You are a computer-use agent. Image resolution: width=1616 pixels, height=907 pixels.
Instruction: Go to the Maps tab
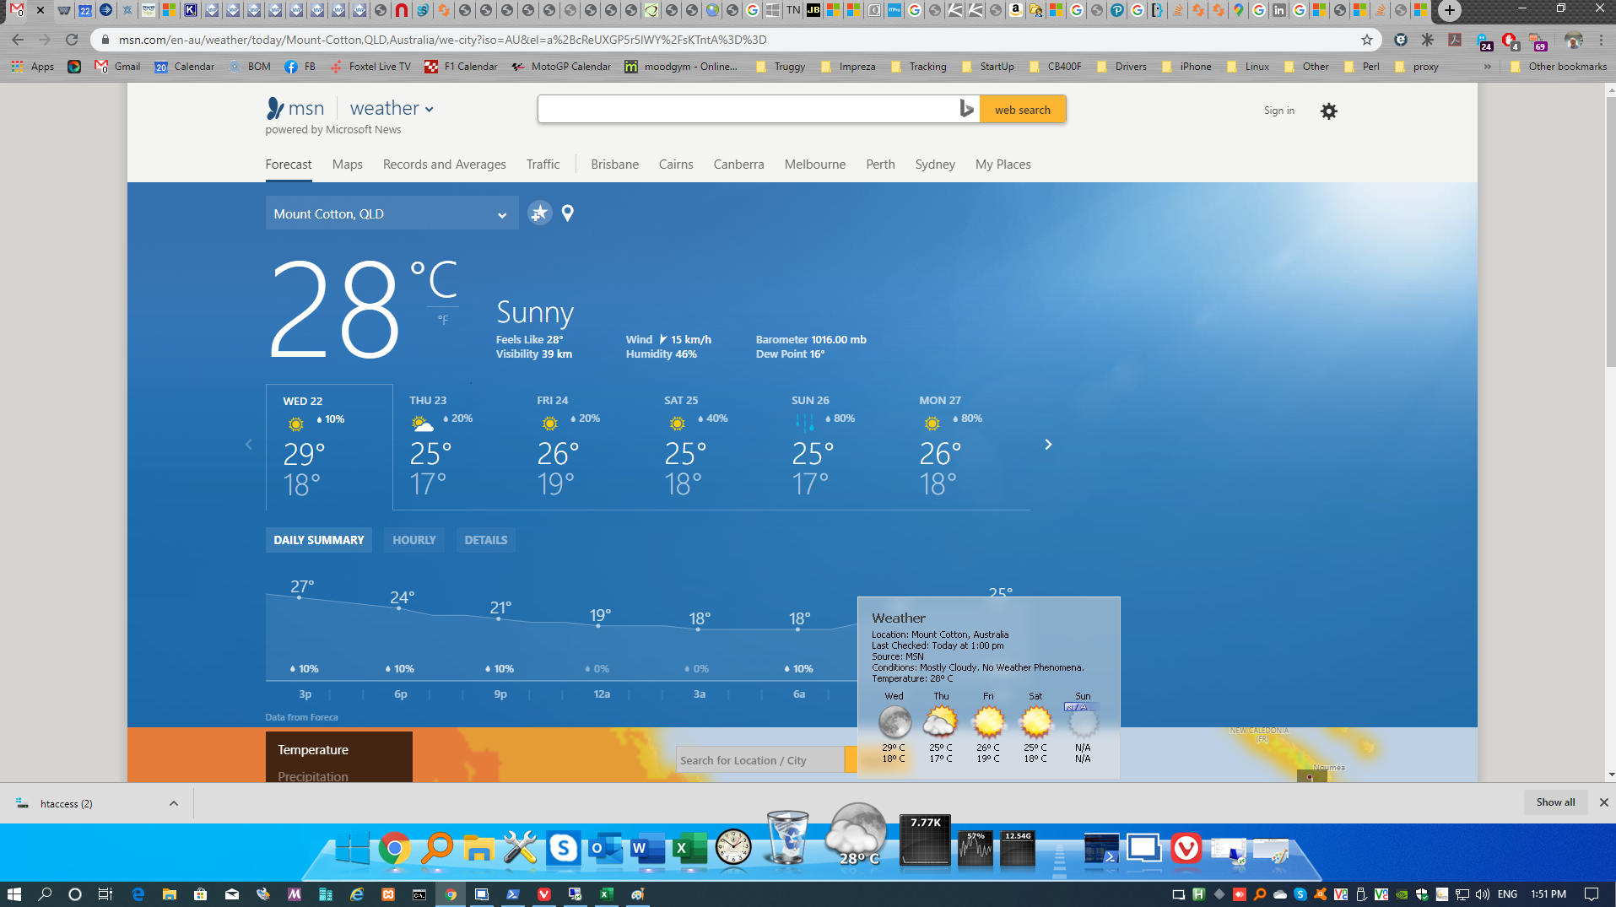point(347,165)
